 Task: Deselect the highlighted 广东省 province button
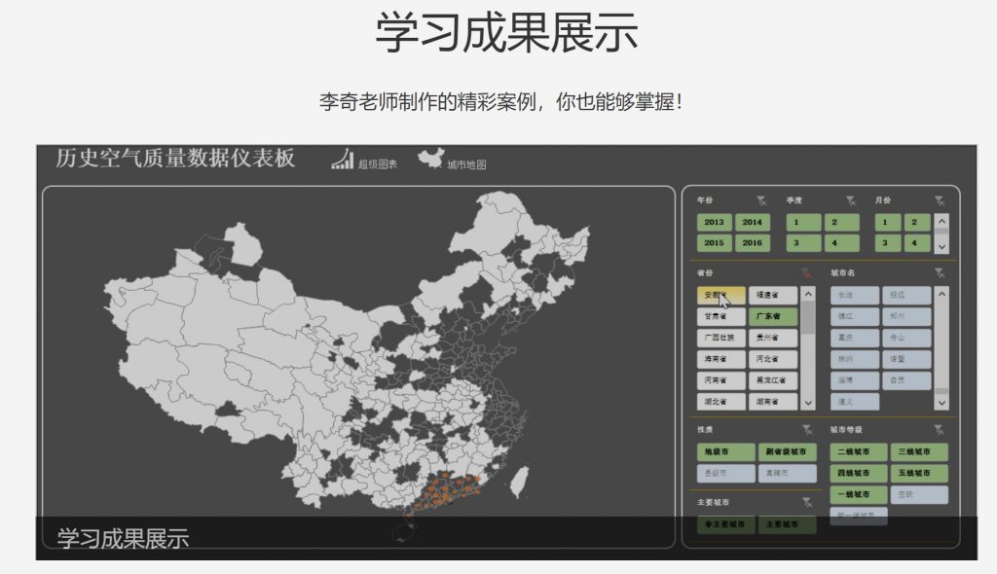[x=773, y=316]
